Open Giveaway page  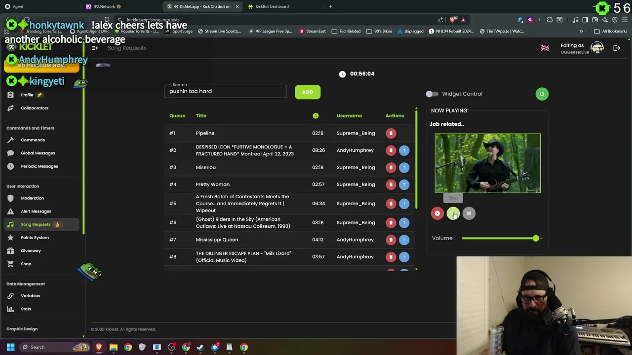pyautogui.click(x=31, y=251)
